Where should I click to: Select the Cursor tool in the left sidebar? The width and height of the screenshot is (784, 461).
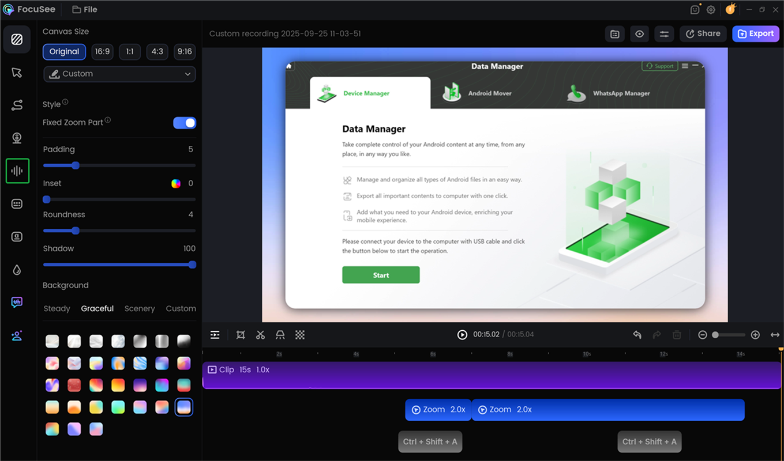(x=17, y=73)
